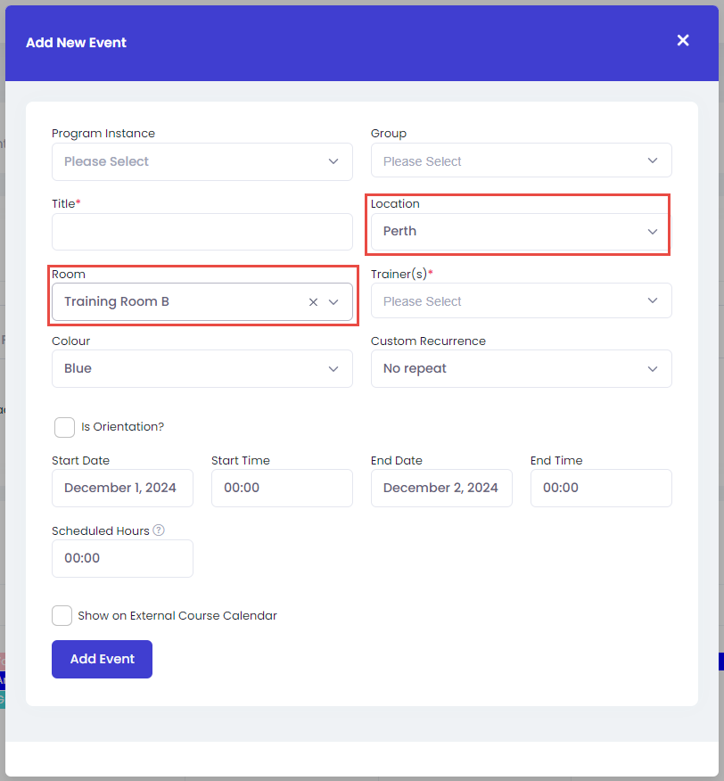Expand the Room dropdown chevron

(333, 302)
